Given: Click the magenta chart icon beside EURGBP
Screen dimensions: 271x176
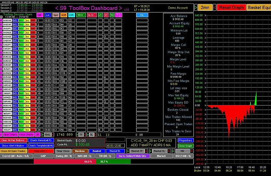Looking at the screenshot, I should click(x=1, y=65).
